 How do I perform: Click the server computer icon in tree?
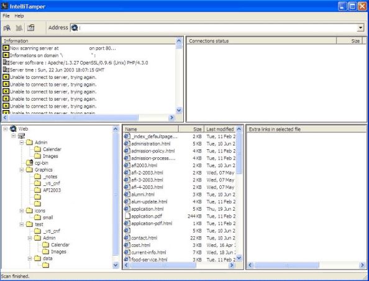tap(21, 136)
